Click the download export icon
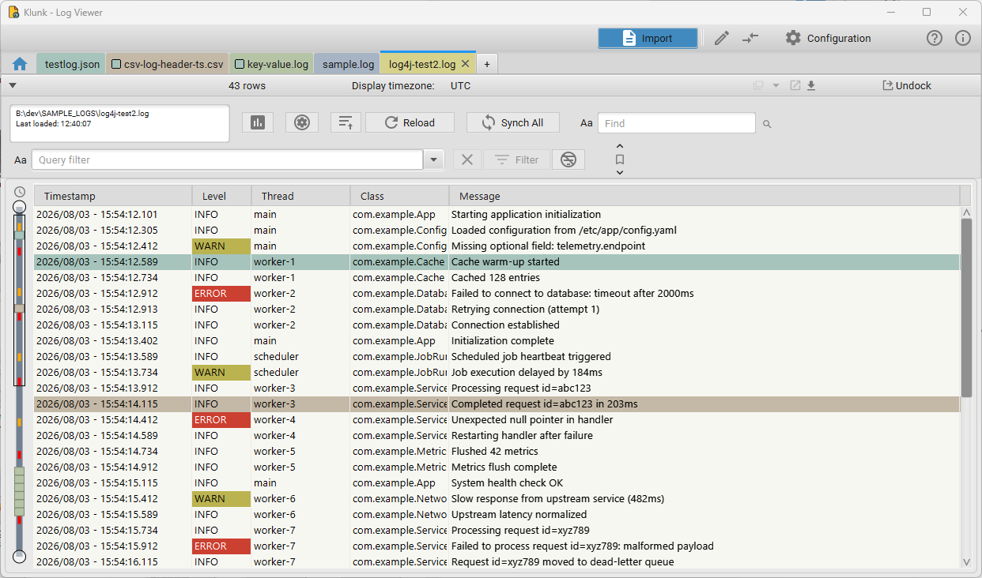Viewport: 982px width, 578px height. (811, 85)
